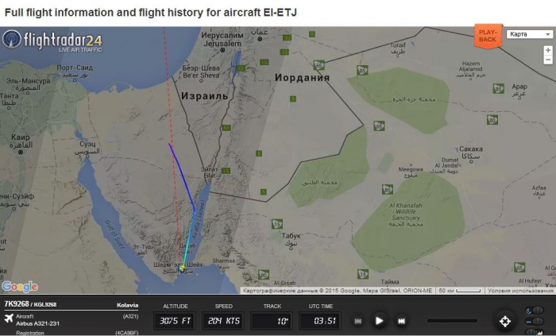This screenshot has height=336, width=556.
Task: Skip forward with the fast-forward button
Action: coord(401,321)
